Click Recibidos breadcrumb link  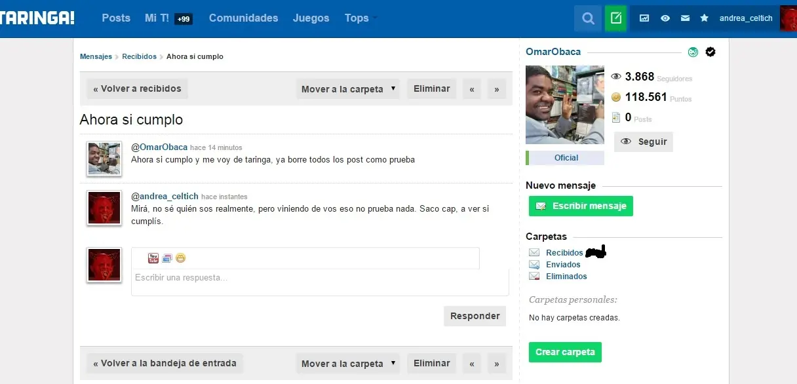[139, 56]
